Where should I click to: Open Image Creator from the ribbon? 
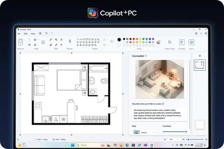pyautogui.click(x=169, y=42)
